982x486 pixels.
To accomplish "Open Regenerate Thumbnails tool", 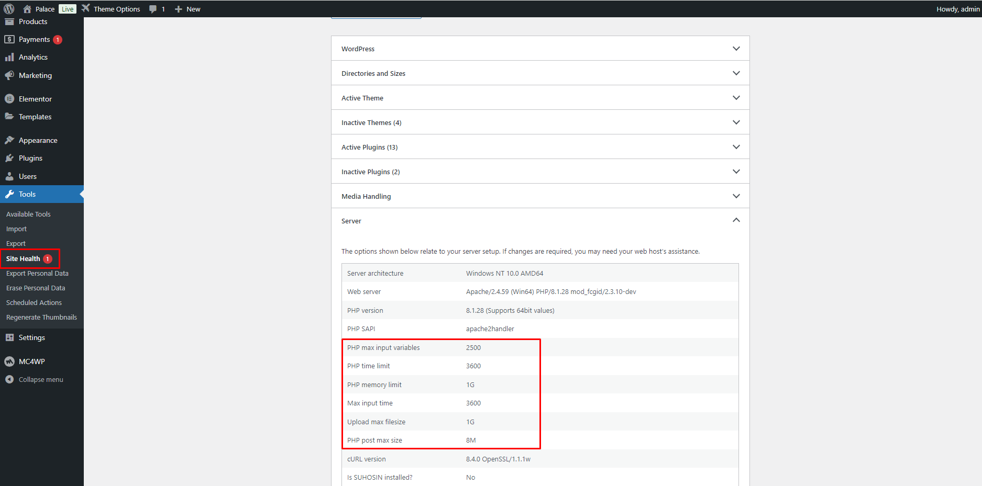I will click(41, 317).
